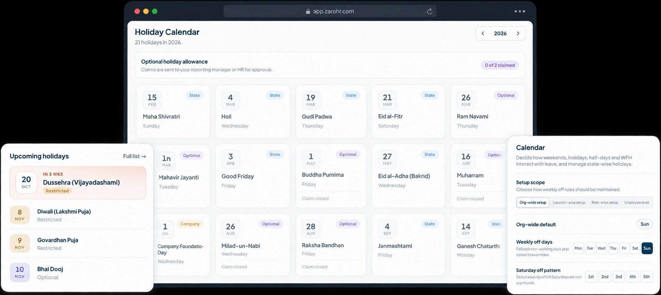This screenshot has height=295, width=661.
Task: Click the State tag on Eid al-Adha (Bakrid)
Action: 430,154
